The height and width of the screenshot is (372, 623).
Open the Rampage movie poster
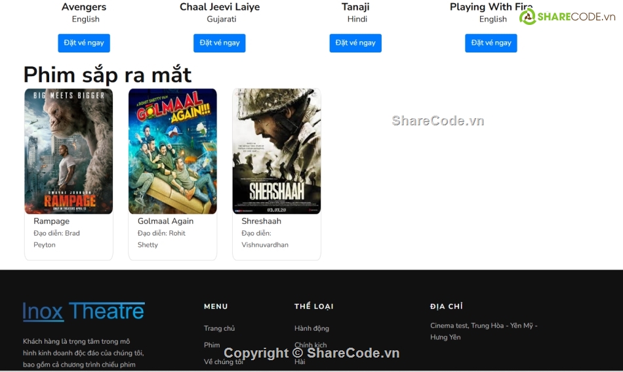[x=69, y=152]
